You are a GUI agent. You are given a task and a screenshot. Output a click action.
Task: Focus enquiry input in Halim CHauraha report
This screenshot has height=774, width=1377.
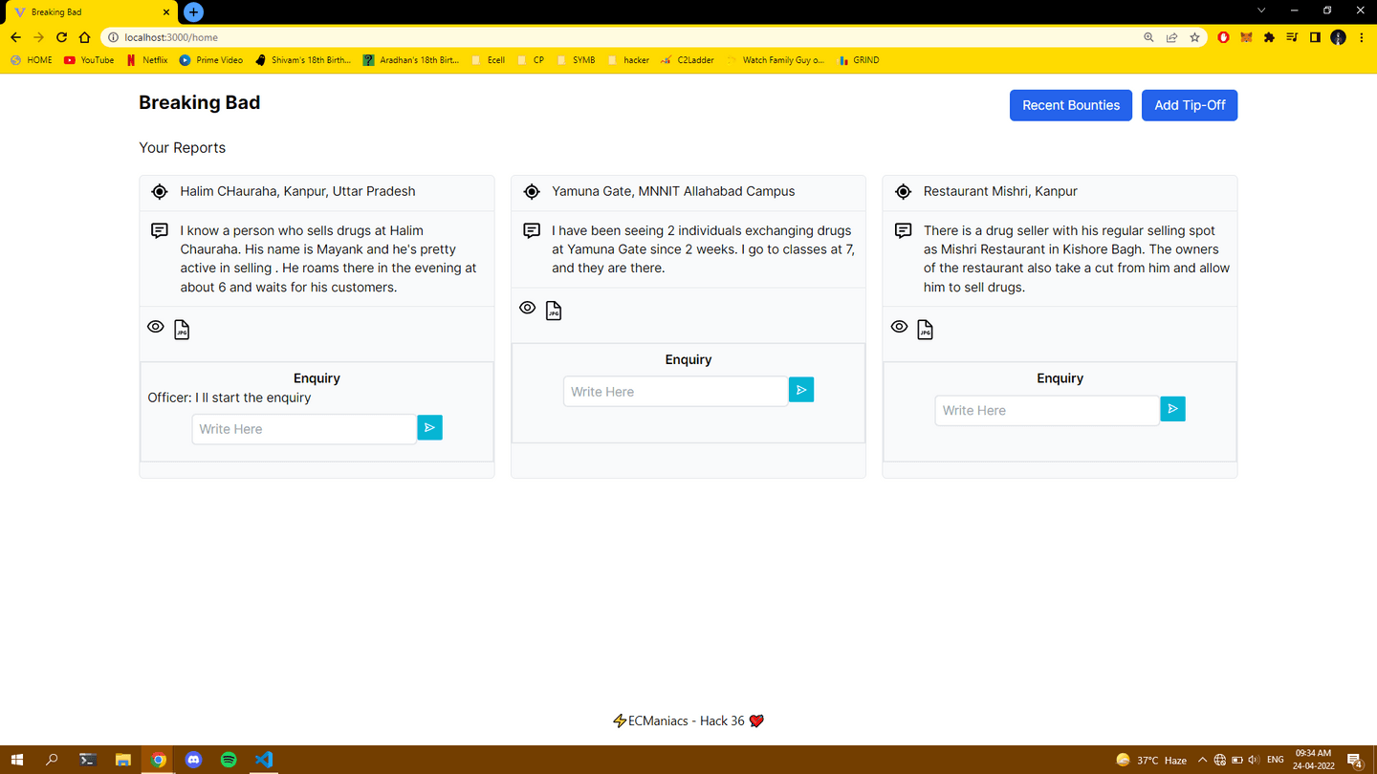(x=304, y=429)
